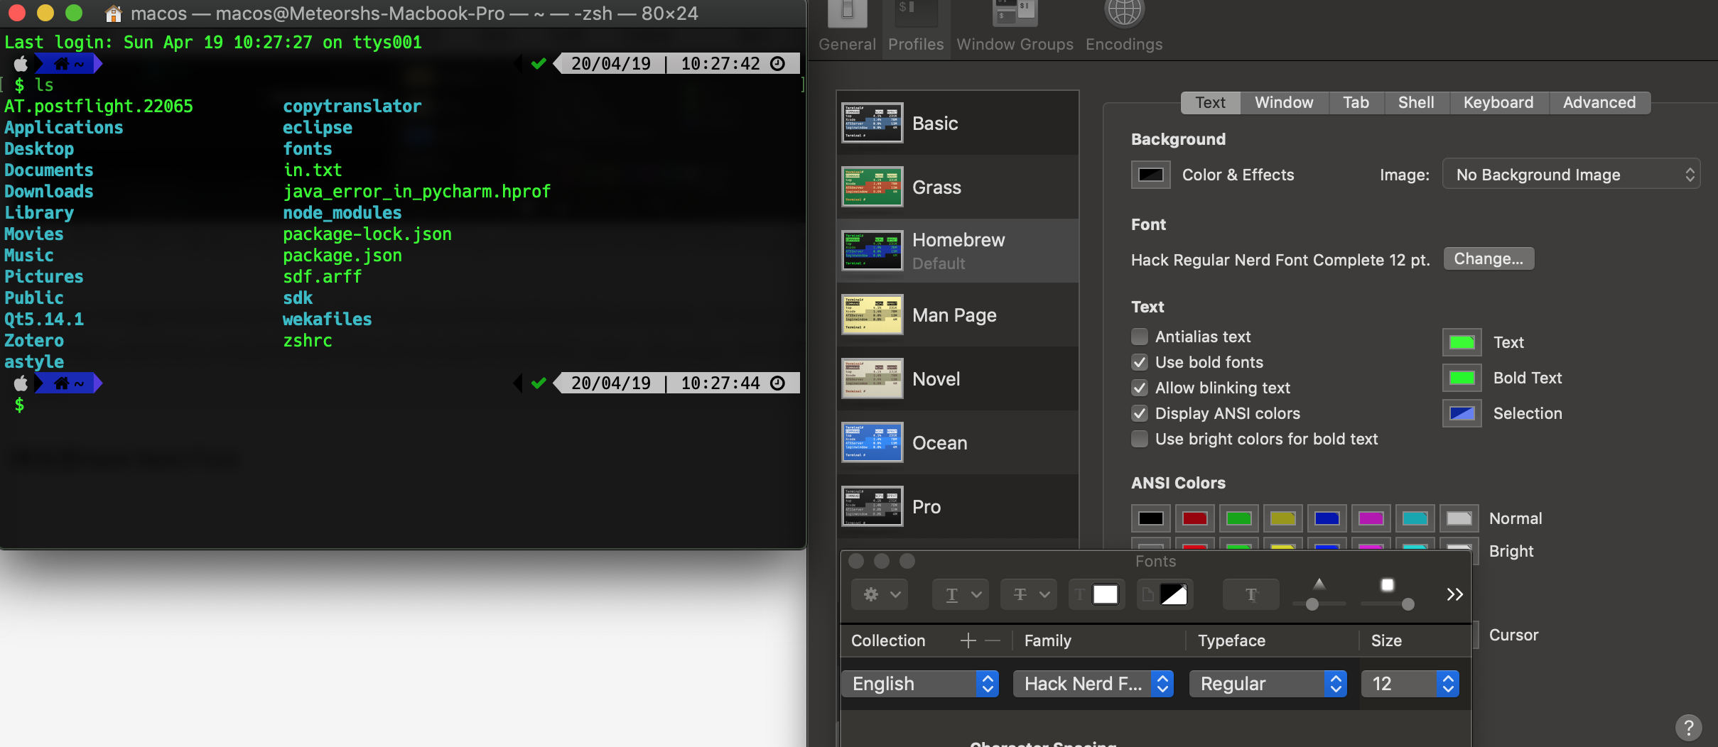1718x747 pixels.
Task: Open the Encodings preferences pane
Action: point(1124,27)
